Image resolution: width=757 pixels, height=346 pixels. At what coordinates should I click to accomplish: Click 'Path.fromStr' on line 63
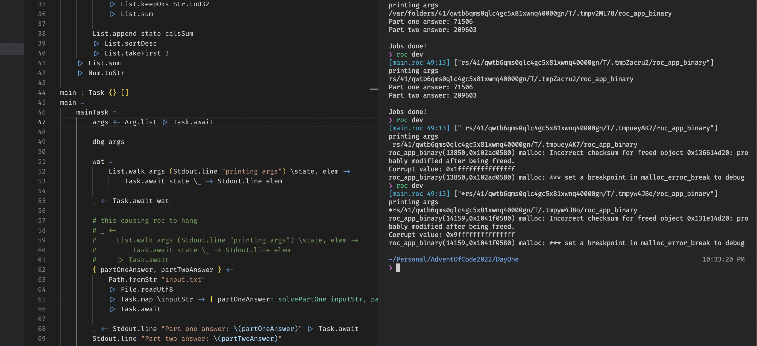click(x=133, y=280)
